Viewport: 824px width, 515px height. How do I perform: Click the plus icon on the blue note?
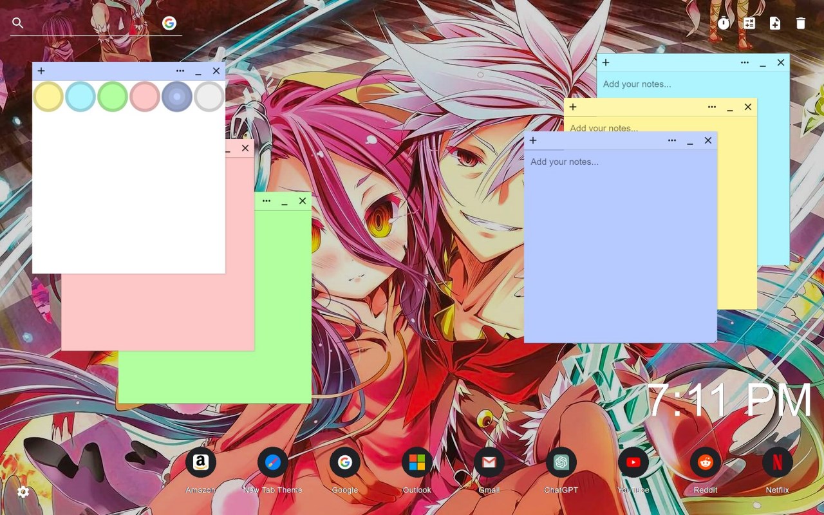(x=533, y=140)
